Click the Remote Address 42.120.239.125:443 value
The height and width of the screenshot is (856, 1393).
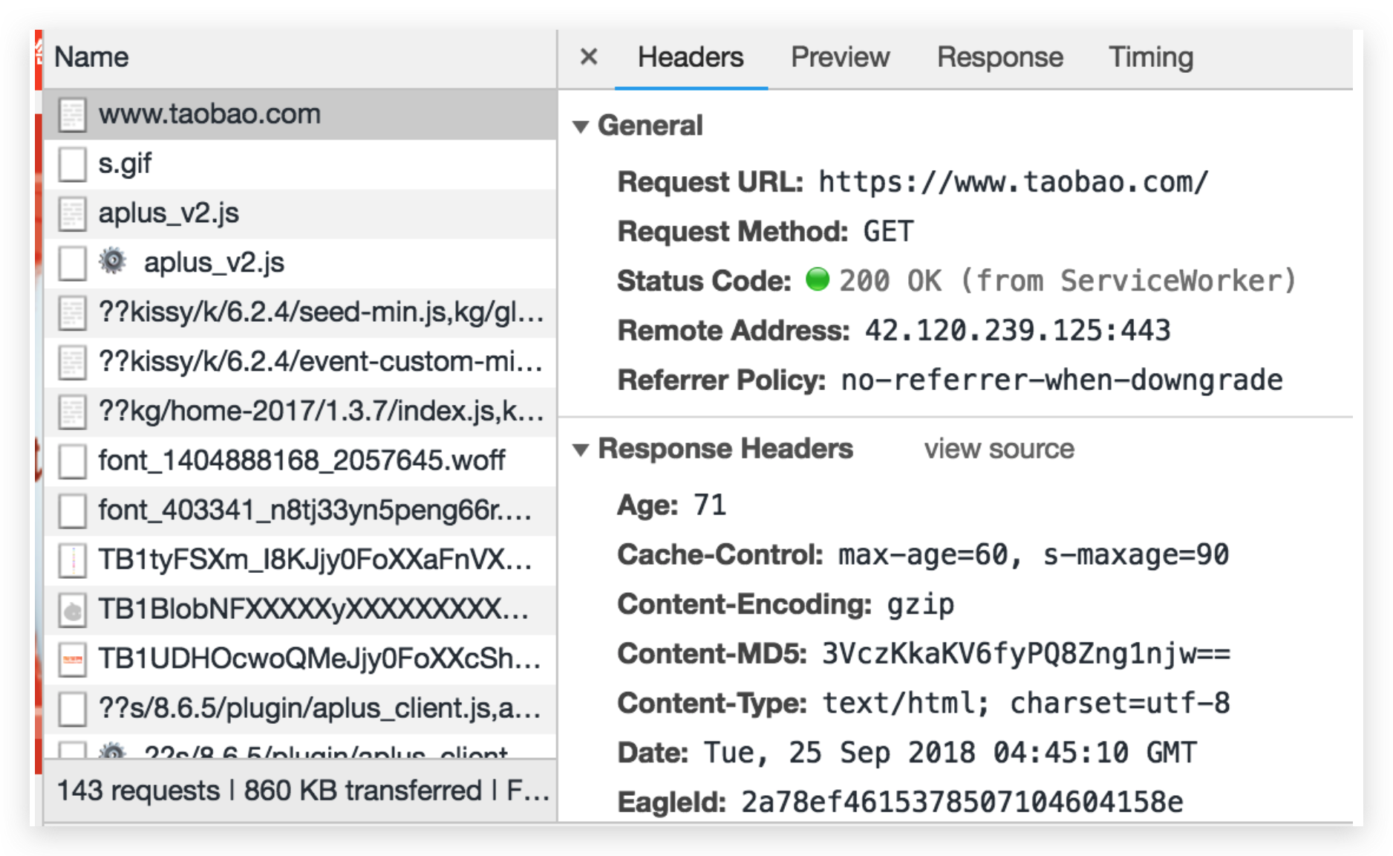[x=1017, y=331]
